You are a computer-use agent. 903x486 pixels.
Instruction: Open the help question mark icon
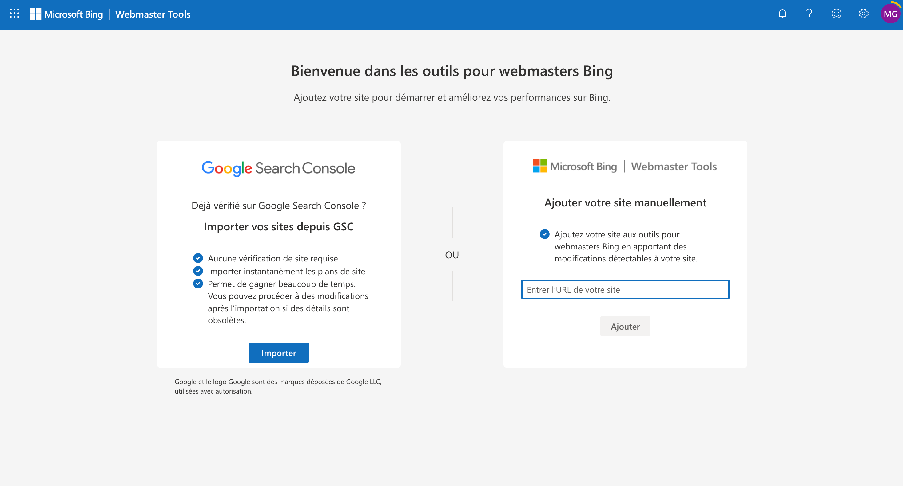[x=809, y=14]
